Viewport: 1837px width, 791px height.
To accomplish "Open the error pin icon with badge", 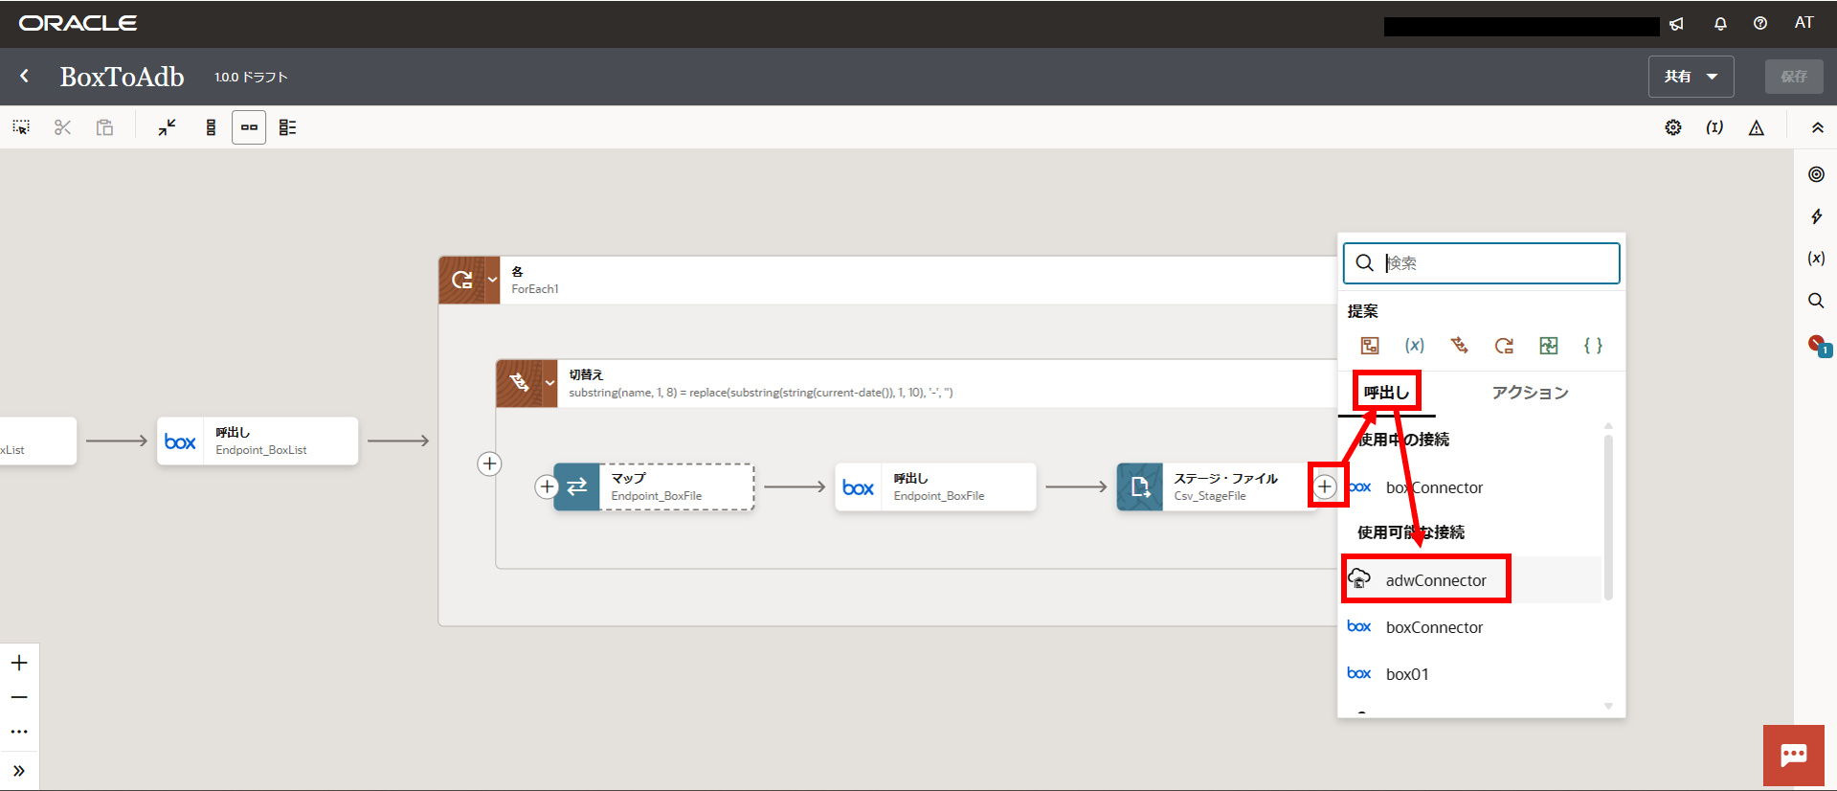I will (1818, 345).
